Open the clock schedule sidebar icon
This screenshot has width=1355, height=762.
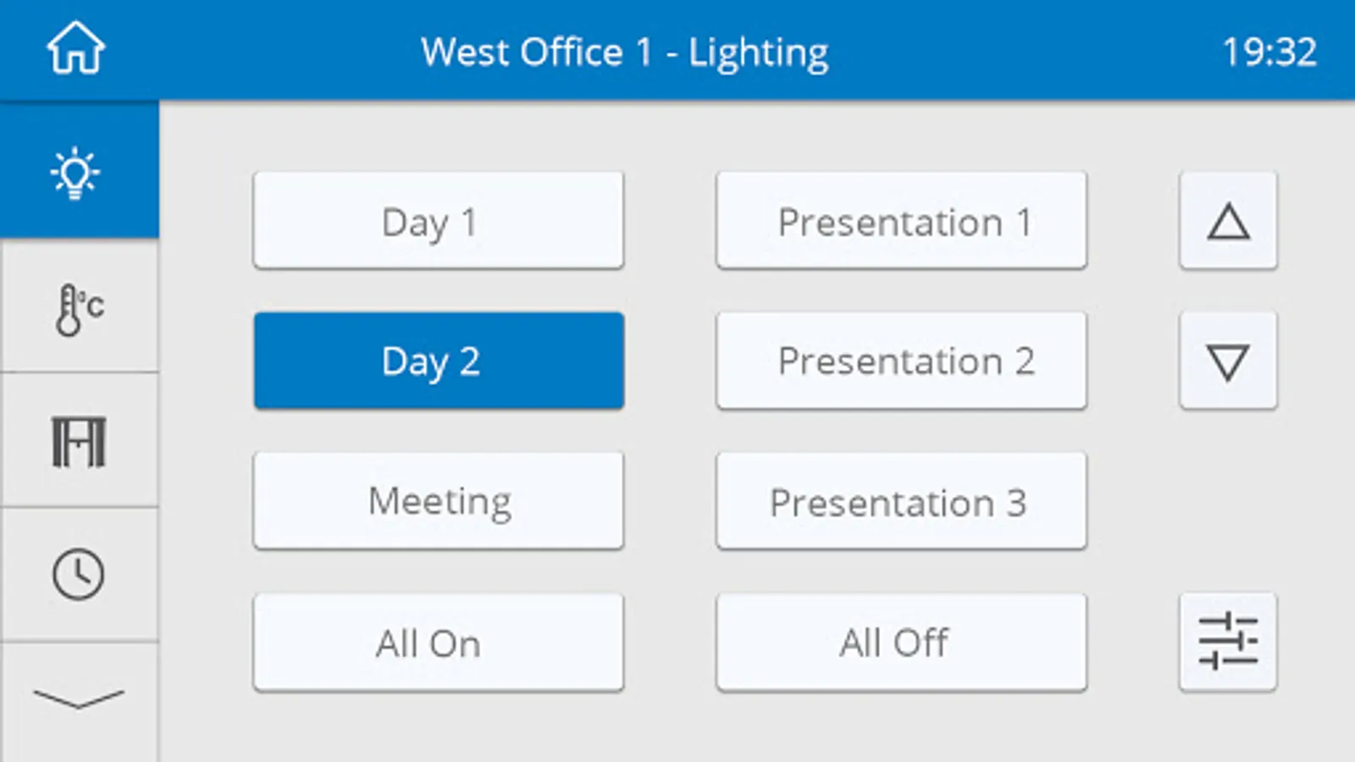click(78, 574)
